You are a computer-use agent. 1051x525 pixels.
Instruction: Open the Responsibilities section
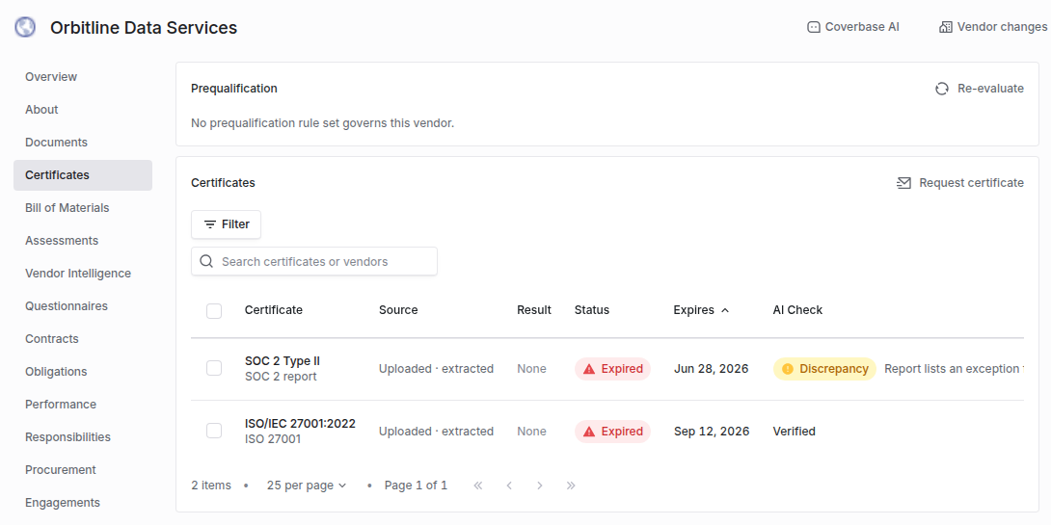pyautogui.click(x=83, y=438)
